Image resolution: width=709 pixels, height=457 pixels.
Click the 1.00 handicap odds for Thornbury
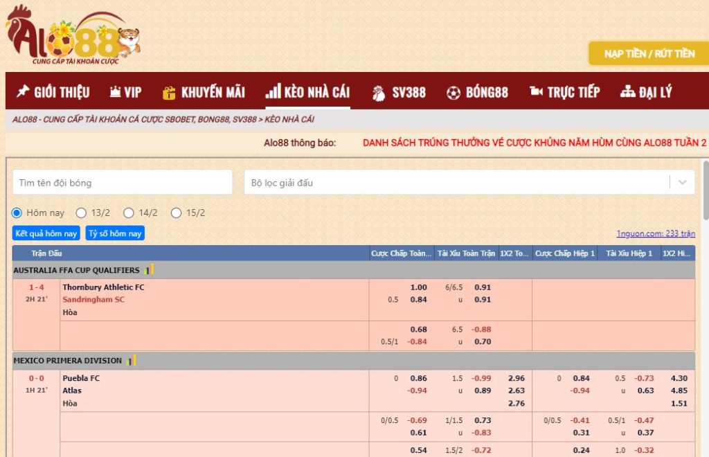[x=418, y=287]
